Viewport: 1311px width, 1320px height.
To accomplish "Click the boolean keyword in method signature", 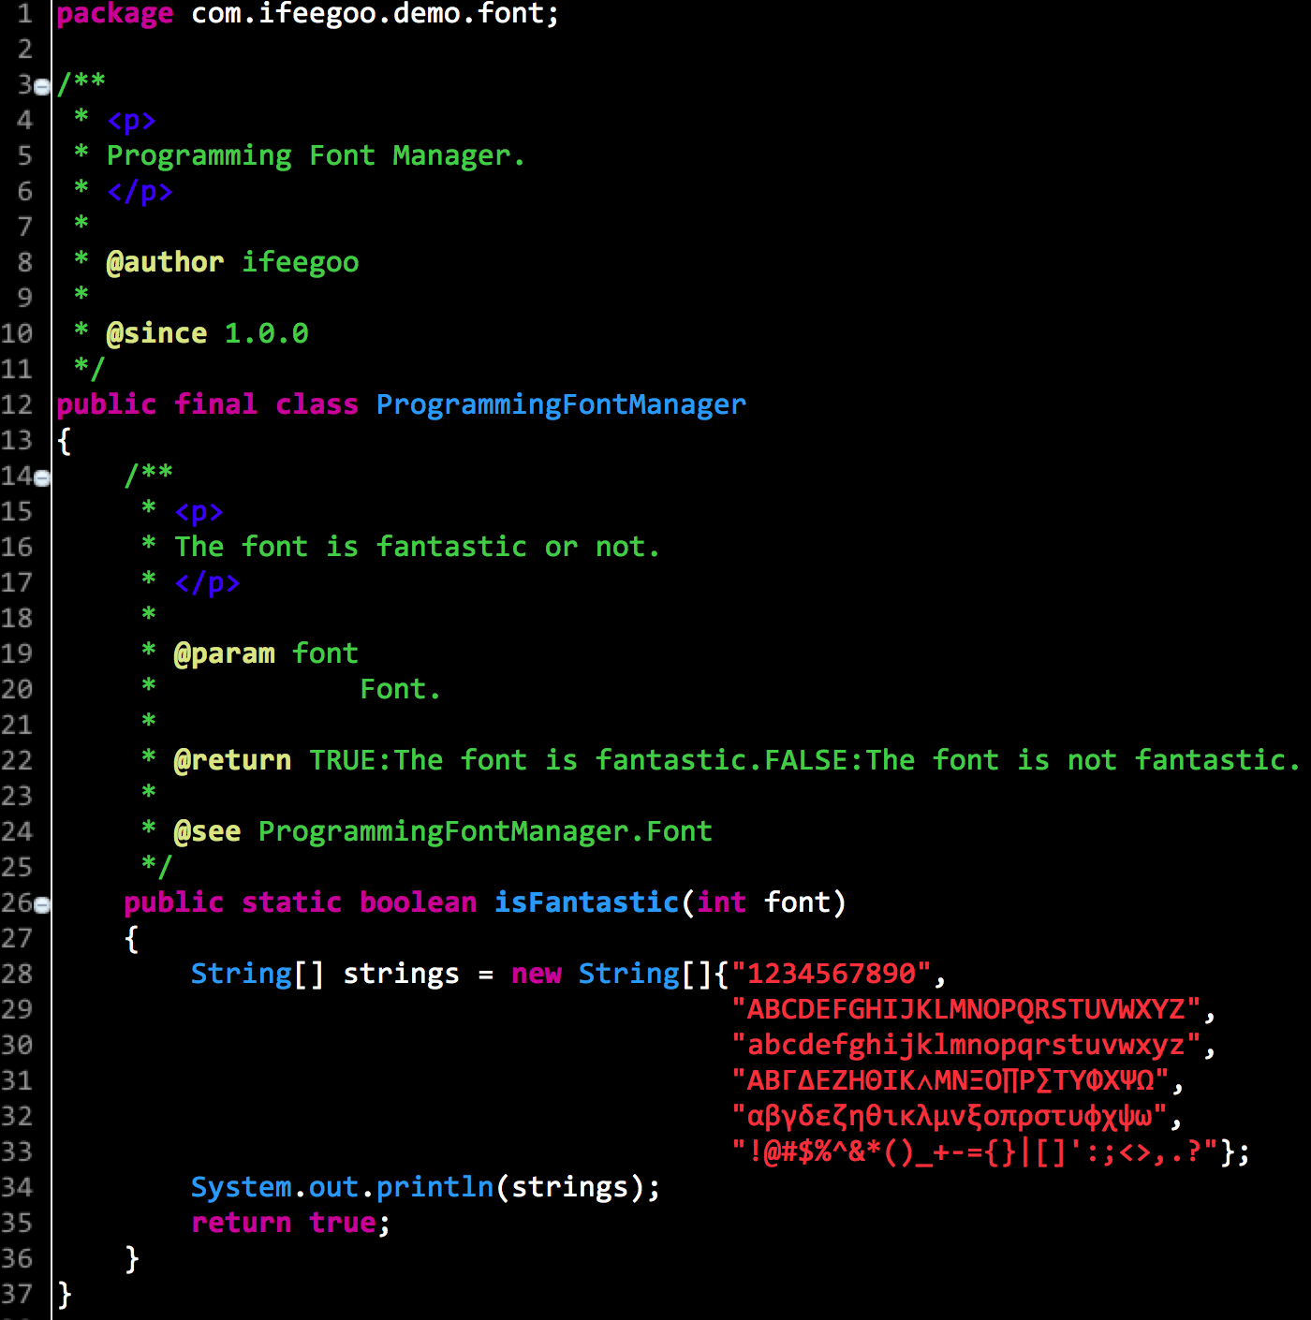I will [x=418, y=902].
